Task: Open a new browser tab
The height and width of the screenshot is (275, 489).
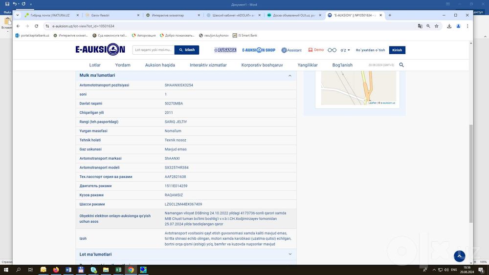Action: pyautogui.click(x=390, y=15)
